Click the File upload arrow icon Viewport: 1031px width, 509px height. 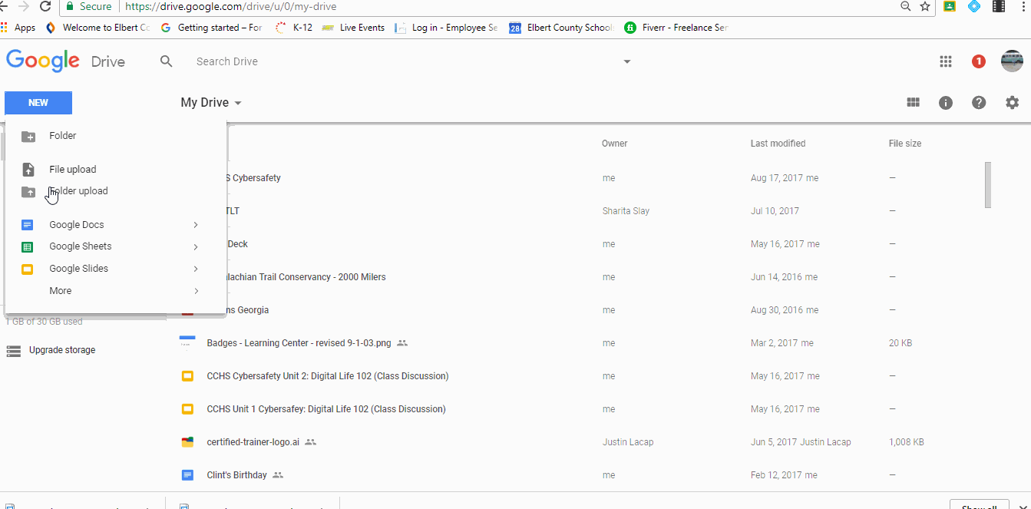[x=28, y=170]
